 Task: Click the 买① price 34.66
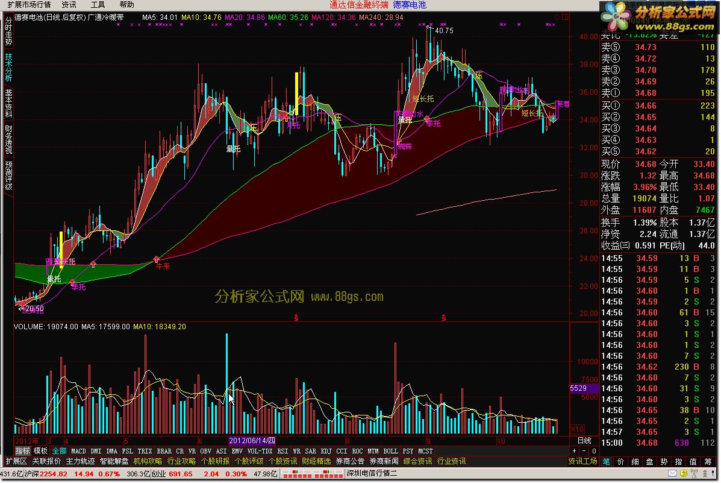[646, 106]
